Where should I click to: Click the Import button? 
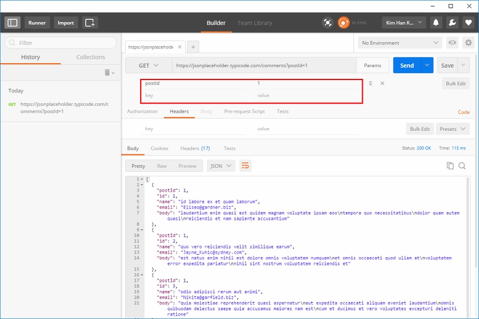(x=65, y=23)
